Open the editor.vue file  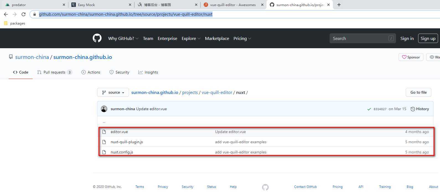coord(119,132)
